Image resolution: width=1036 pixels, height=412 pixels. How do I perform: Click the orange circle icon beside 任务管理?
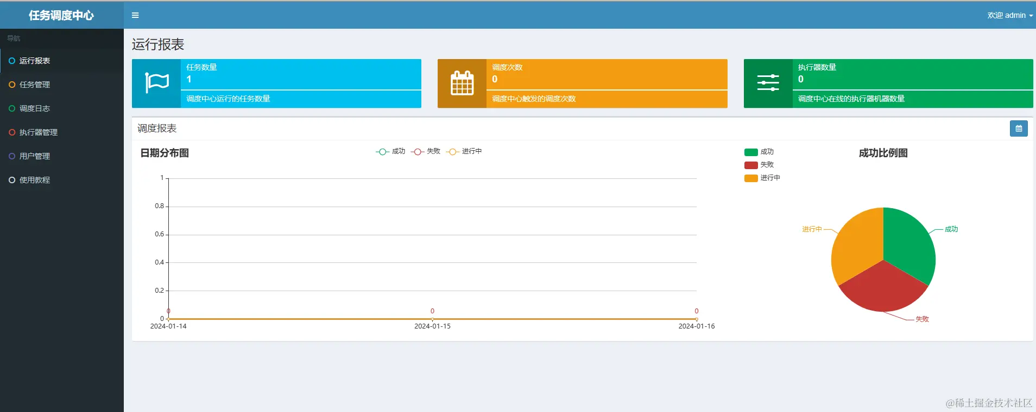pos(12,85)
